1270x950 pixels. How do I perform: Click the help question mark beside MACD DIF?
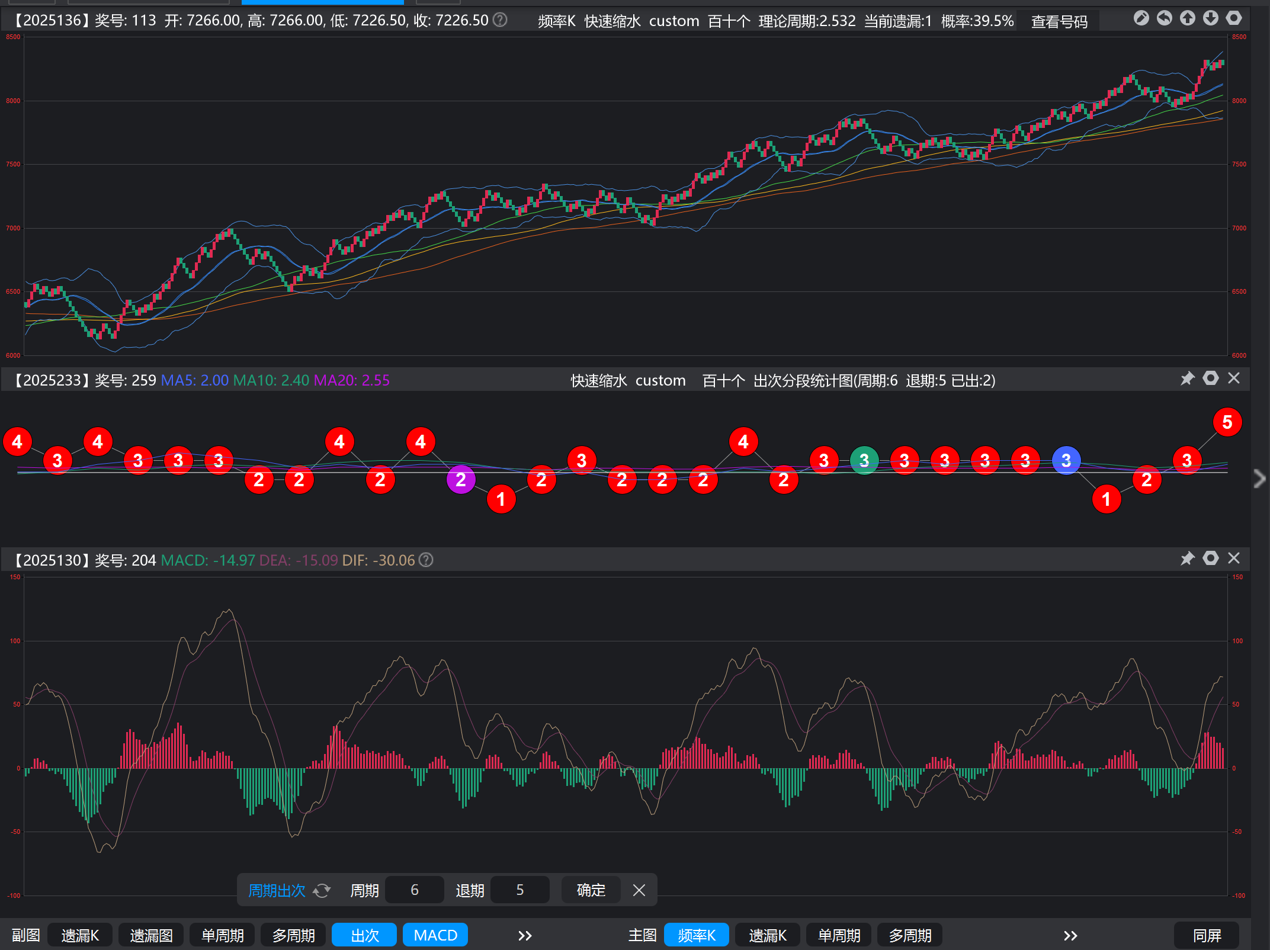[x=426, y=560]
